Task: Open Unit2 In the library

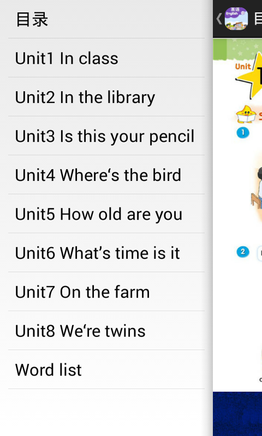Action: 106,97
